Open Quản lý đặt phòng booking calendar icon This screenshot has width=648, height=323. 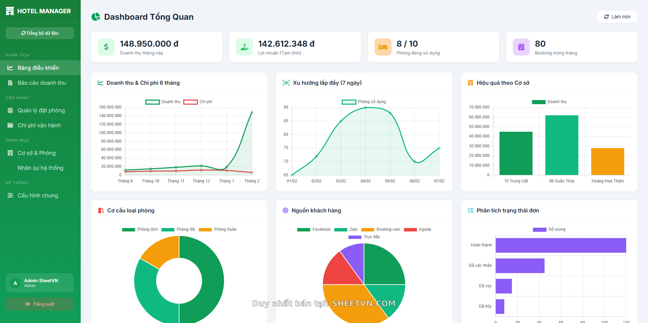11,110
